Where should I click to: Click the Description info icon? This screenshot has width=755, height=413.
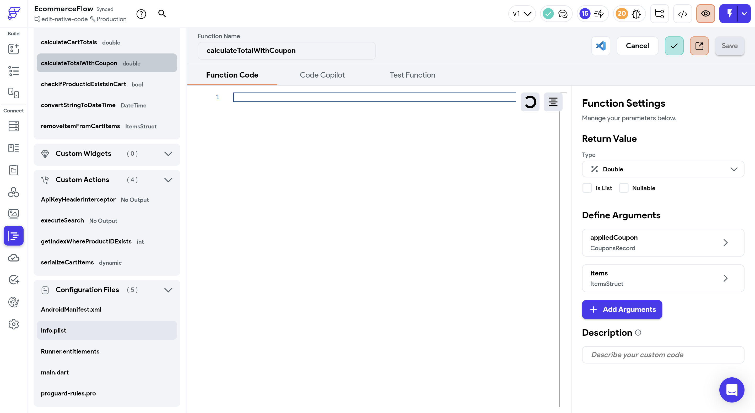tap(638, 333)
